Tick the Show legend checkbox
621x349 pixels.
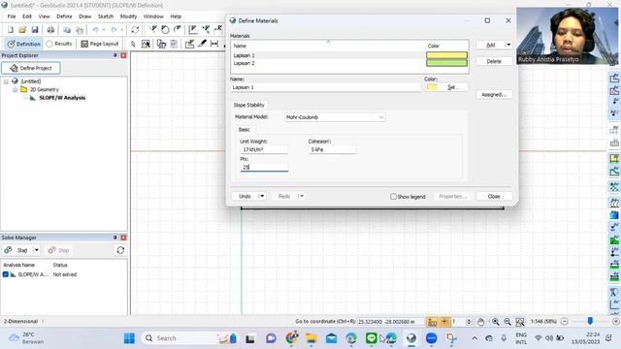pos(393,196)
